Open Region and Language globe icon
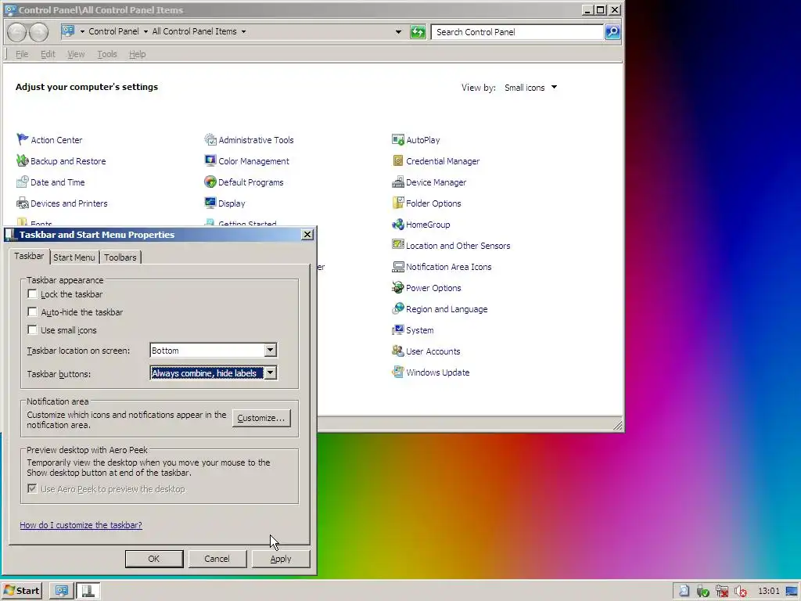801x601 pixels. [x=398, y=308]
